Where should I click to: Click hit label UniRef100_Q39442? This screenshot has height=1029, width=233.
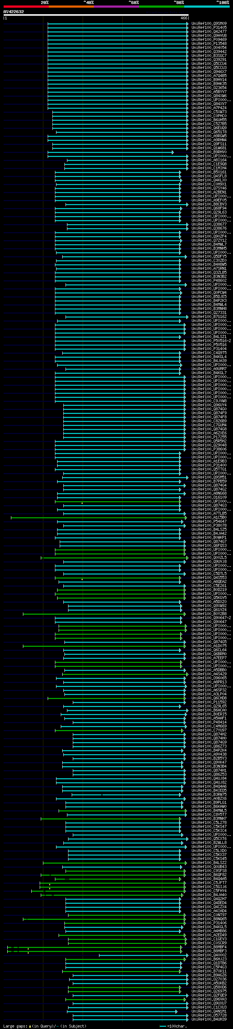209,51
